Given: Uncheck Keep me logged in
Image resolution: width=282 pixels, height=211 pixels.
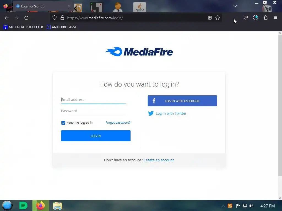Looking at the screenshot, I should point(63,123).
